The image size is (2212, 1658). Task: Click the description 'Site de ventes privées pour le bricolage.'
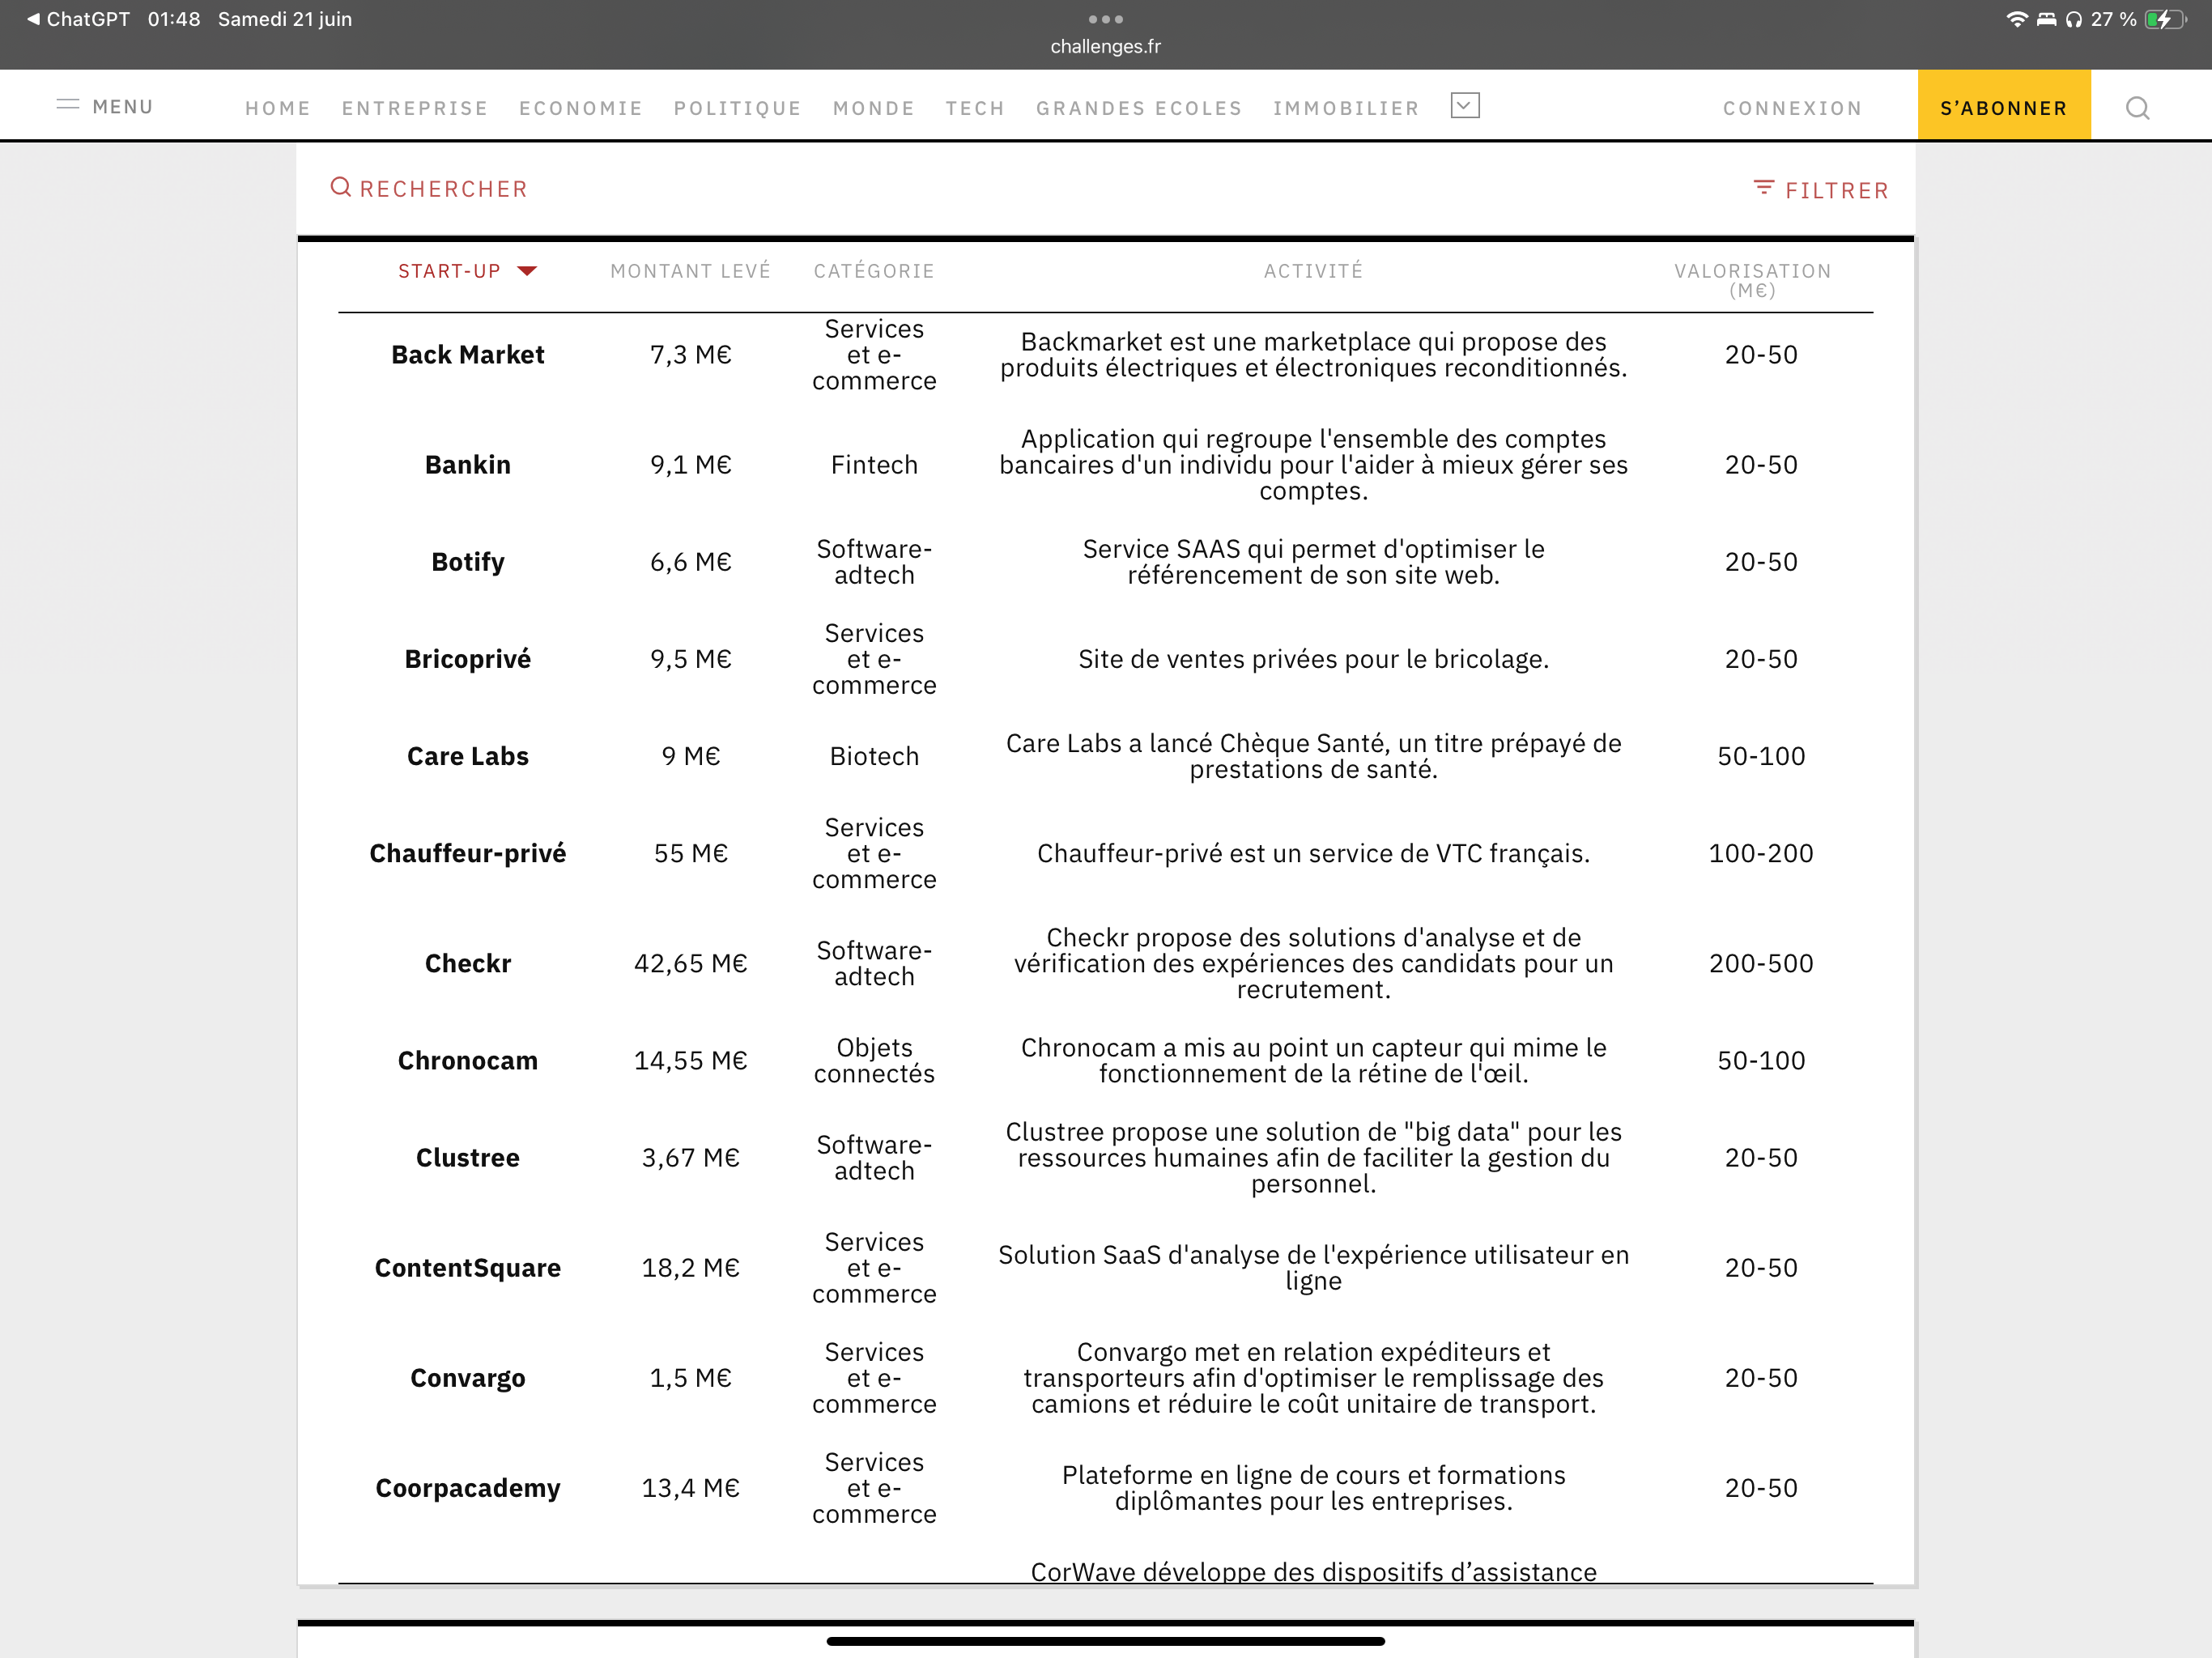coord(1313,659)
